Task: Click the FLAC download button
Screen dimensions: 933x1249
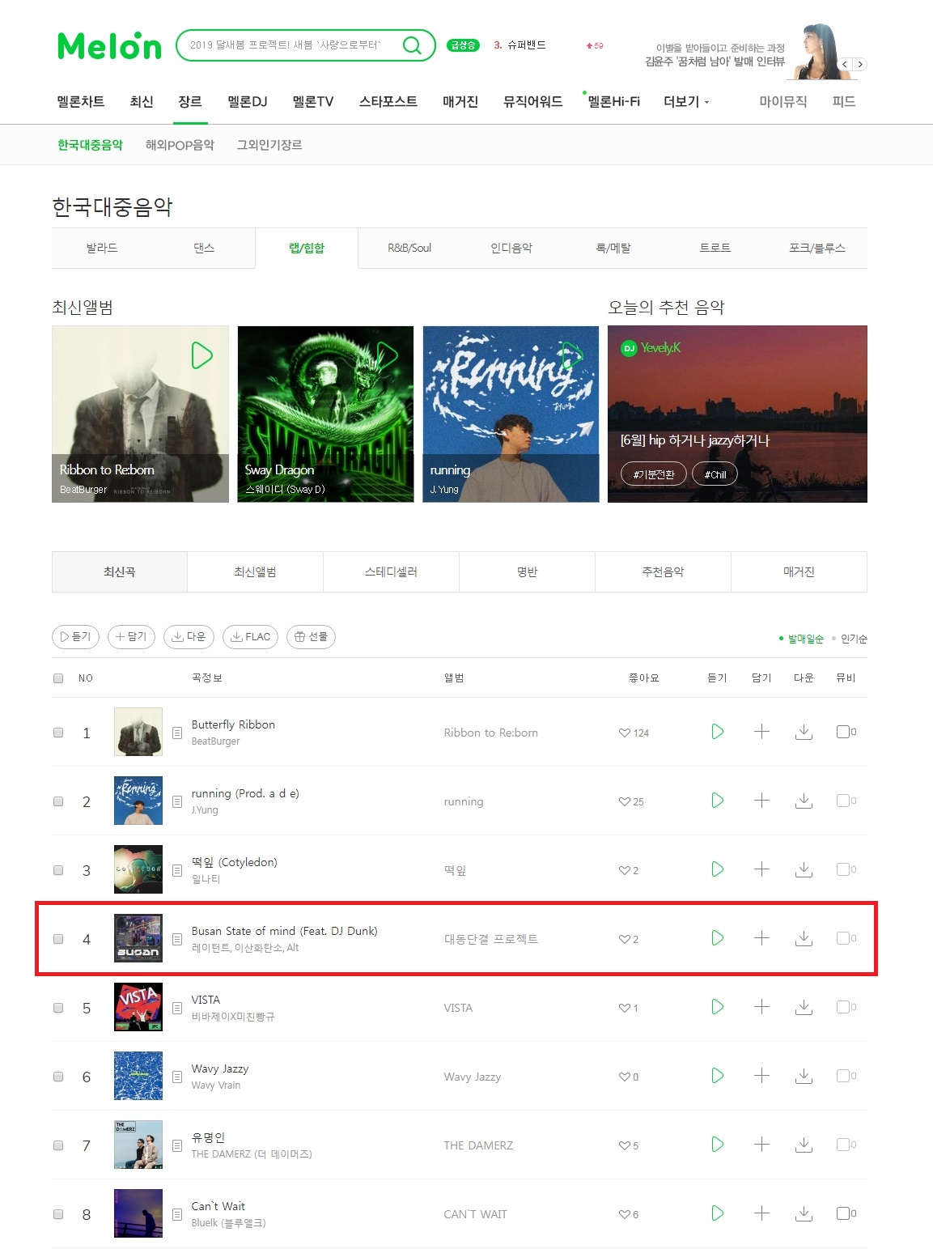Action: (x=250, y=637)
